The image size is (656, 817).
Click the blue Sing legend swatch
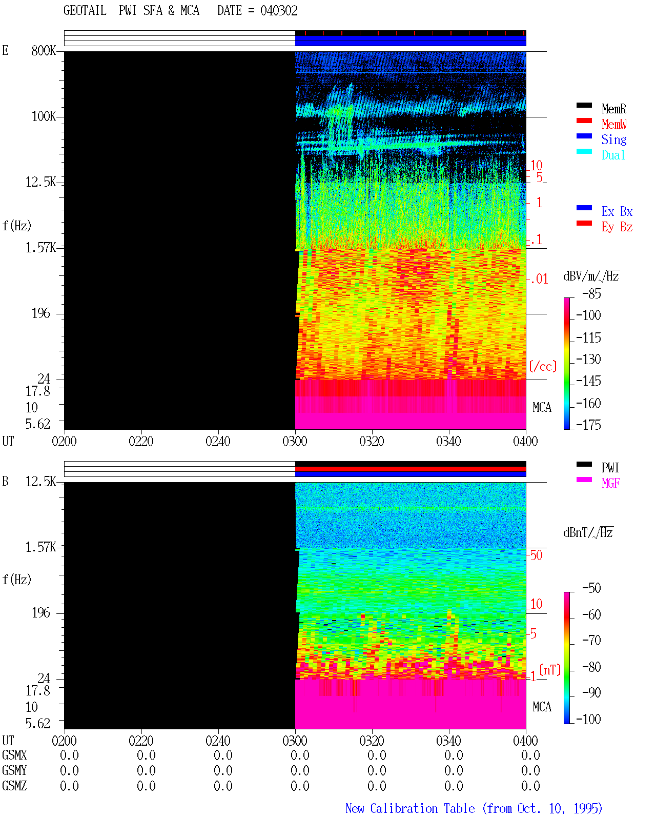pyautogui.click(x=584, y=136)
